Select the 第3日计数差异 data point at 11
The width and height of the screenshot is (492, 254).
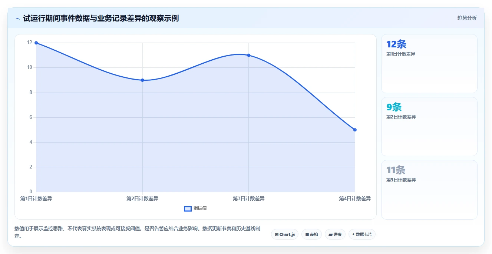point(248,55)
